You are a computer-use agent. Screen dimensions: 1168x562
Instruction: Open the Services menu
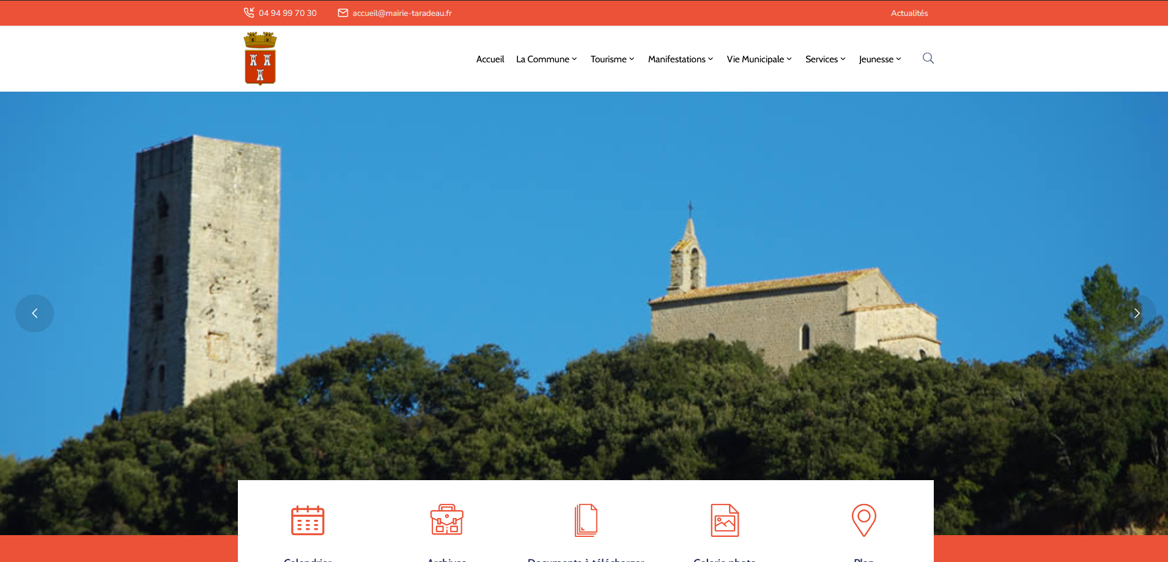pyautogui.click(x=825, y=59)
